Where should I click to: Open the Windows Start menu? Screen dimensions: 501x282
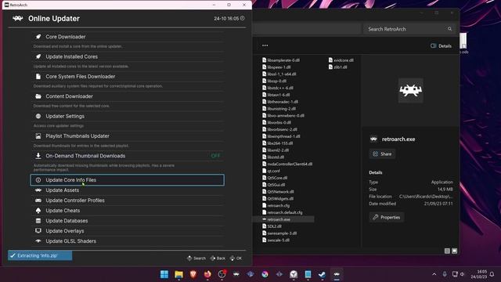pyautogui.click(x=164, y=274)
